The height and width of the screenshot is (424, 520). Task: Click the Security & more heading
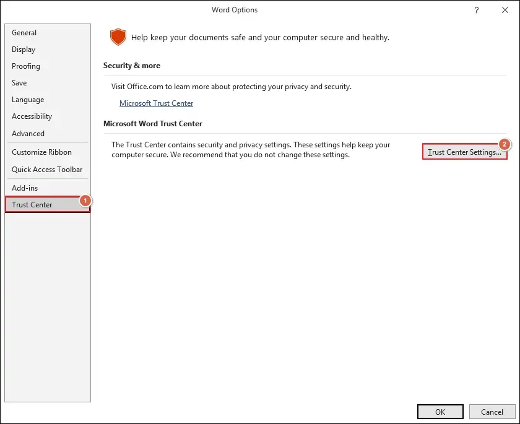(x=132, y=66)
